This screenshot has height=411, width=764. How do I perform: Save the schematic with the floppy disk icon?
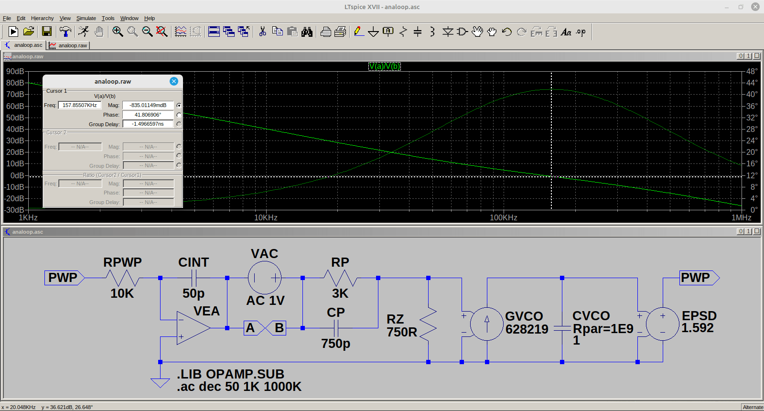click(x=47, y=32)
